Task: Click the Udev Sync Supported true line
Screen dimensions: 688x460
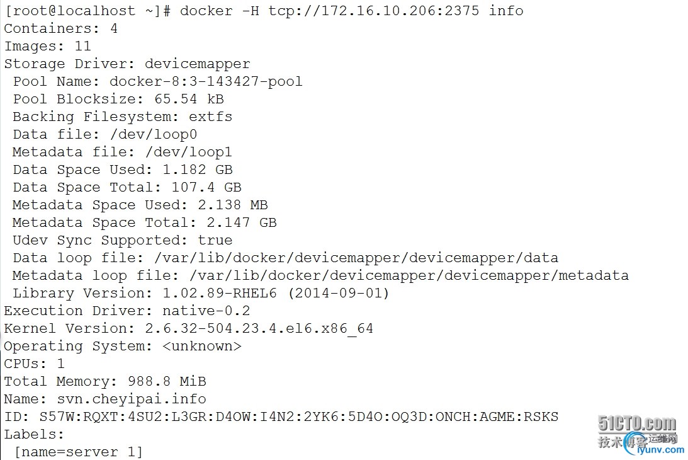Action: point(122,240)
